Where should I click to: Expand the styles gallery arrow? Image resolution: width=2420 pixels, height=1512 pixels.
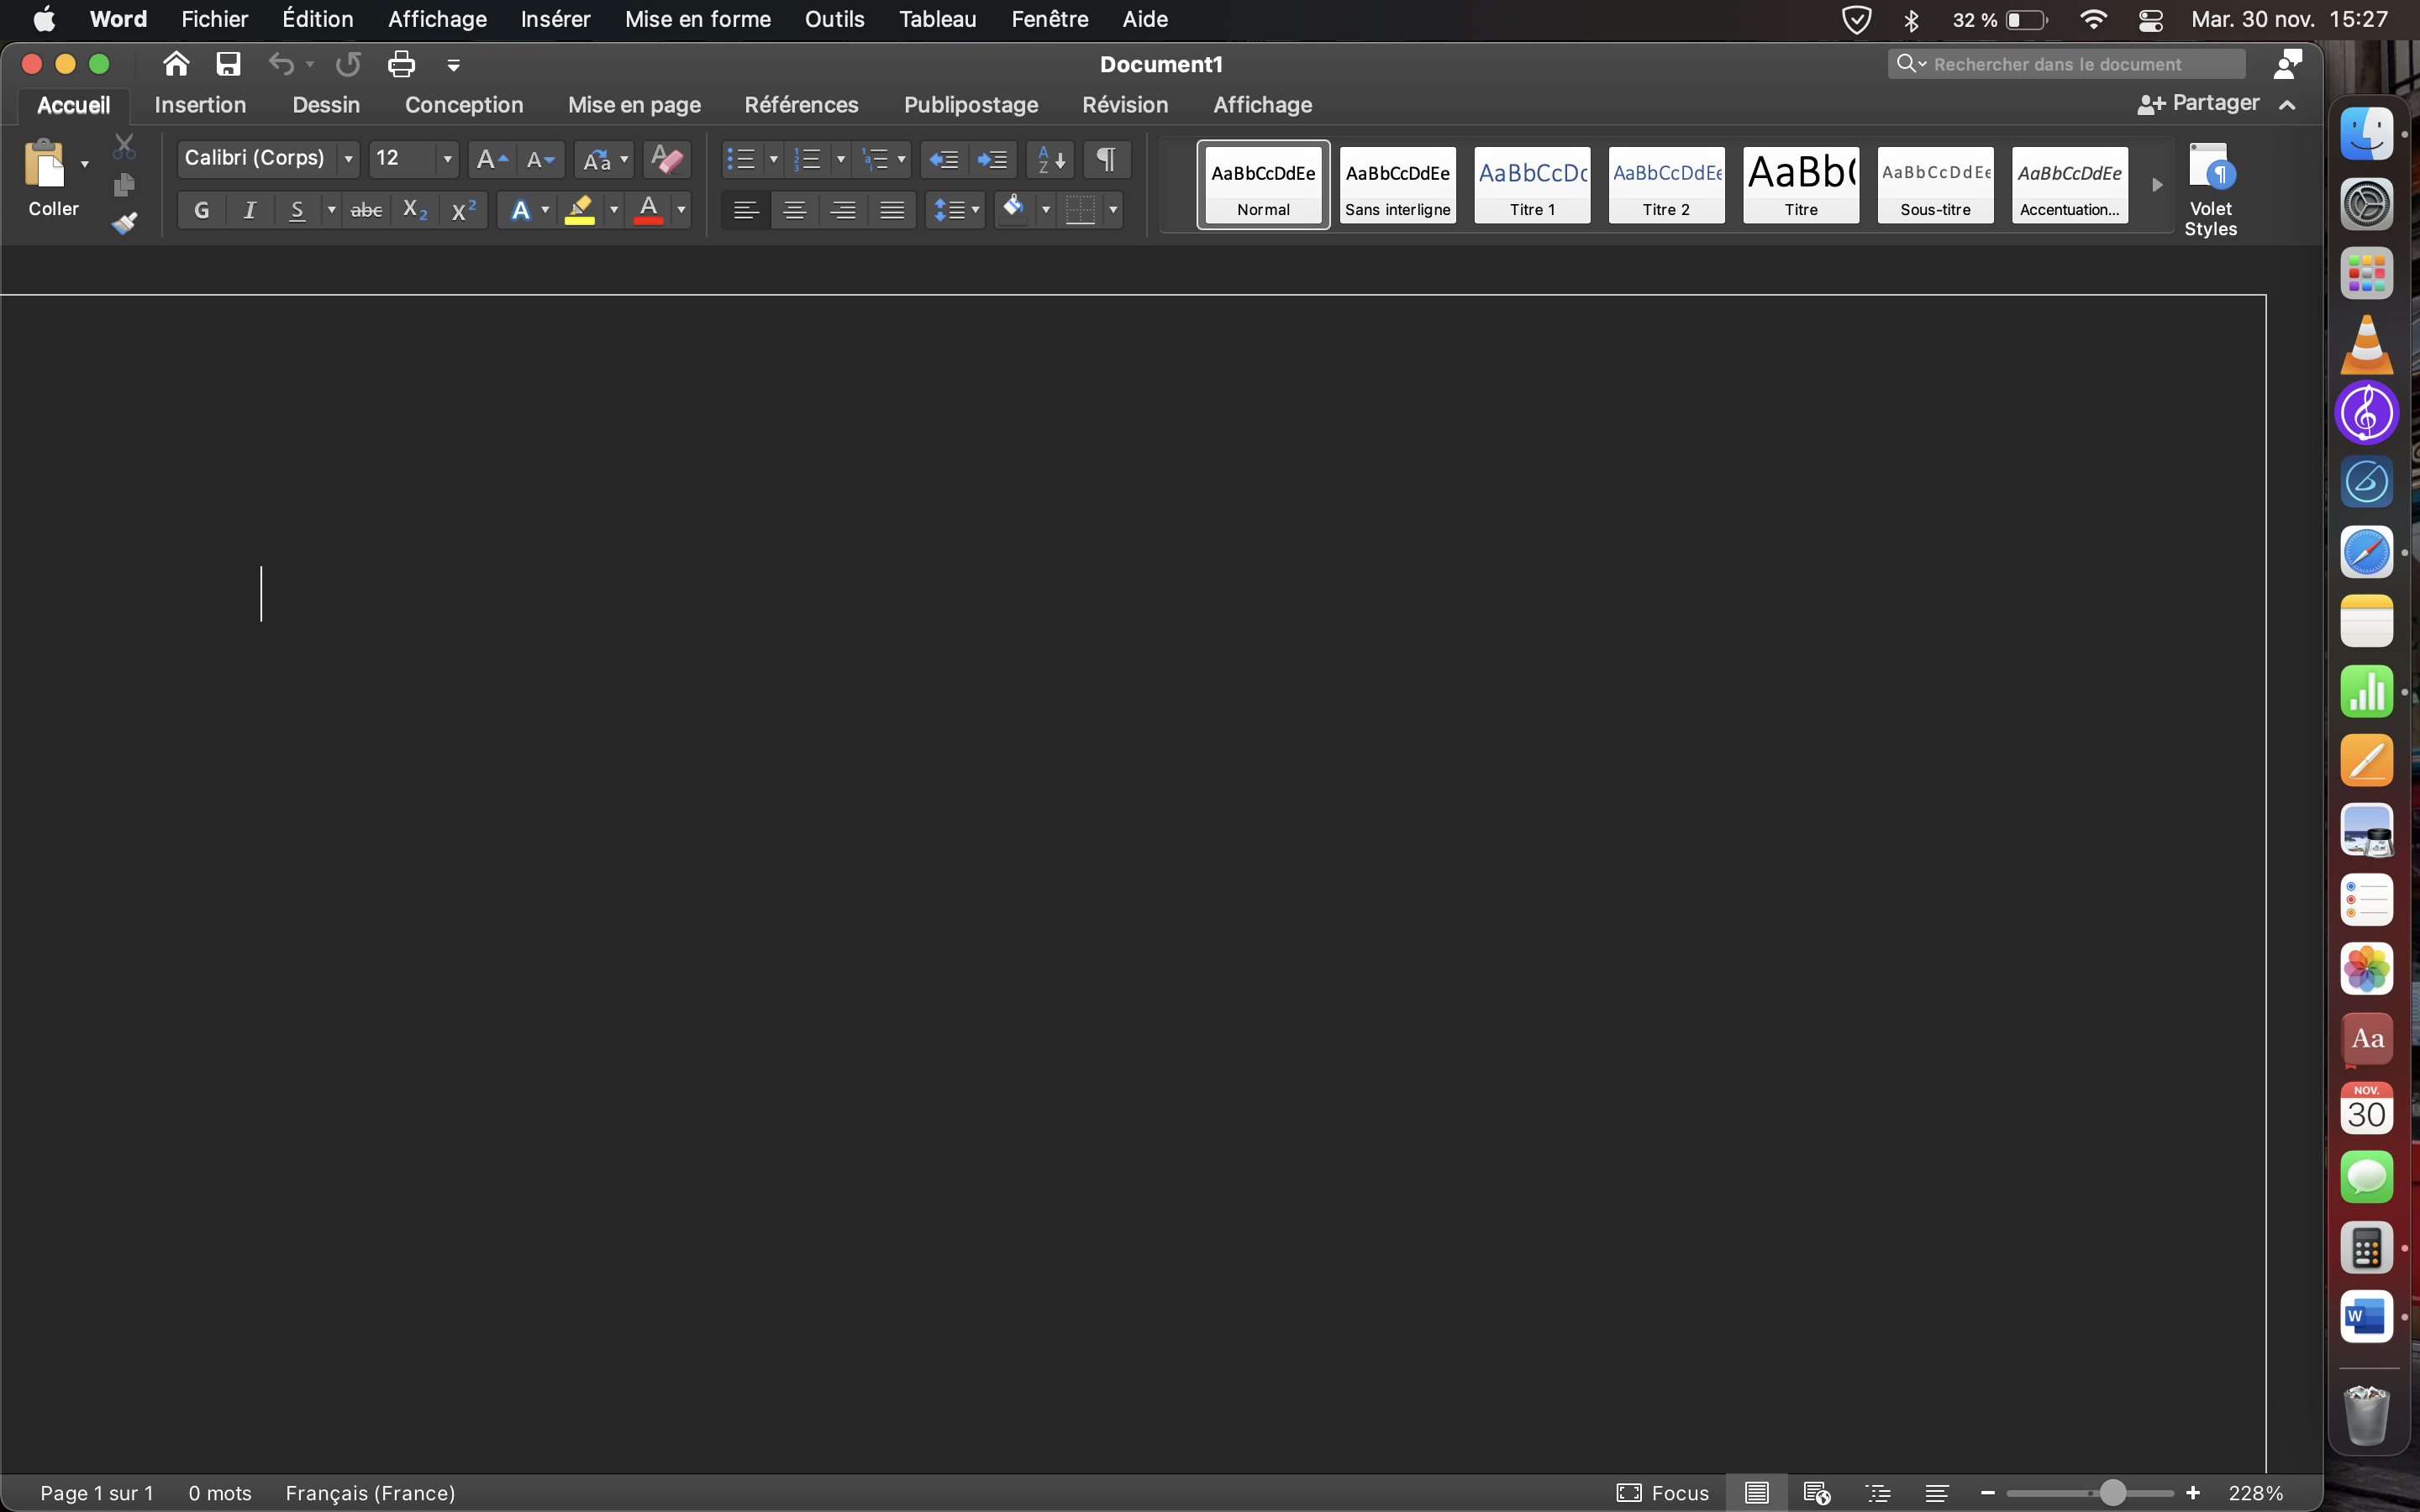pyautogui.click(x=2157, y=185)
